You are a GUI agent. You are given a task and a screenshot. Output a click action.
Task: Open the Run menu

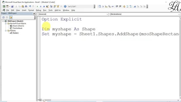click(45, 10)
